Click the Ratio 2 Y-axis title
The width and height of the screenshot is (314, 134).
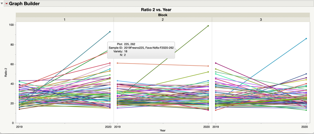pos(6,72)
